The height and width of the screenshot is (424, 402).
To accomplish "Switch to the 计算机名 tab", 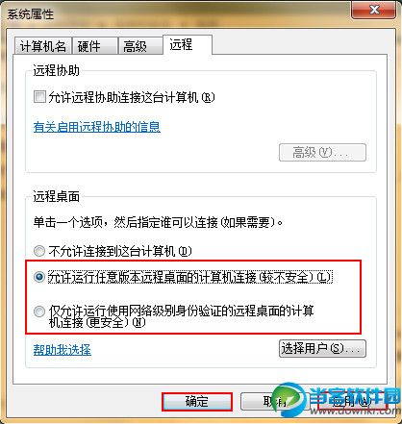I will 43,46.
